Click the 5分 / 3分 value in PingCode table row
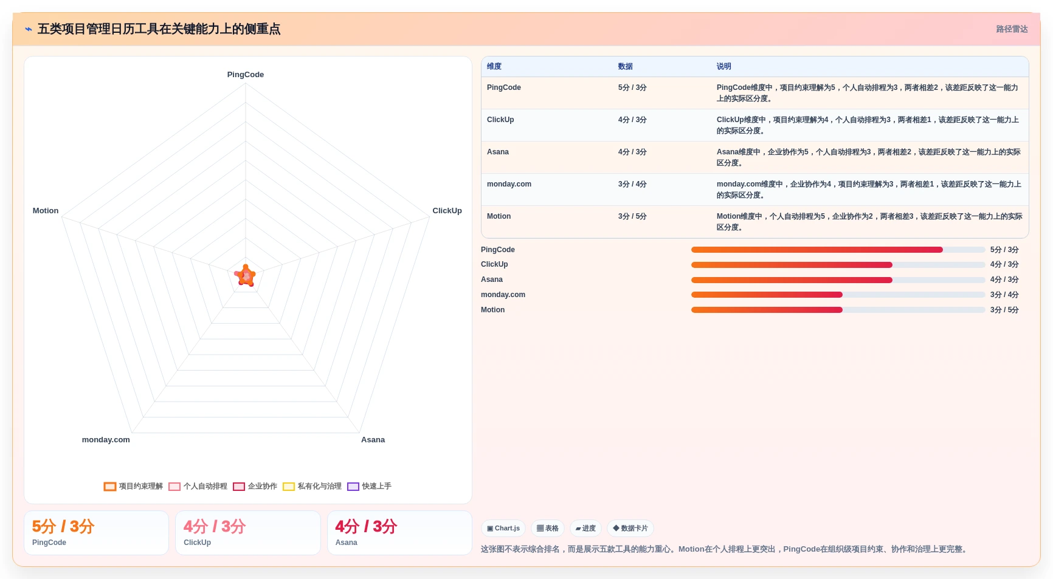The image size is (1053, 579). pyautogui.click(x=632, y=87)
